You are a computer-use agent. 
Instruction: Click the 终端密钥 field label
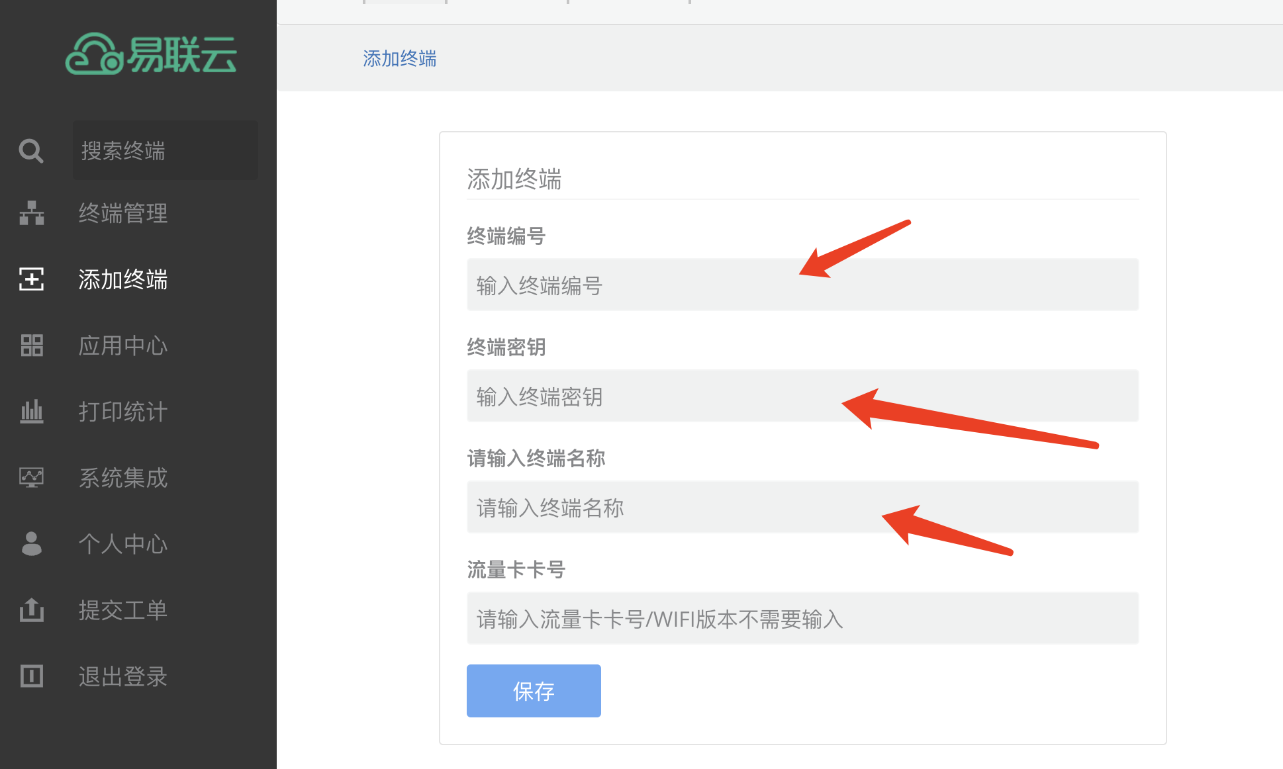click(x=506, y=347)
